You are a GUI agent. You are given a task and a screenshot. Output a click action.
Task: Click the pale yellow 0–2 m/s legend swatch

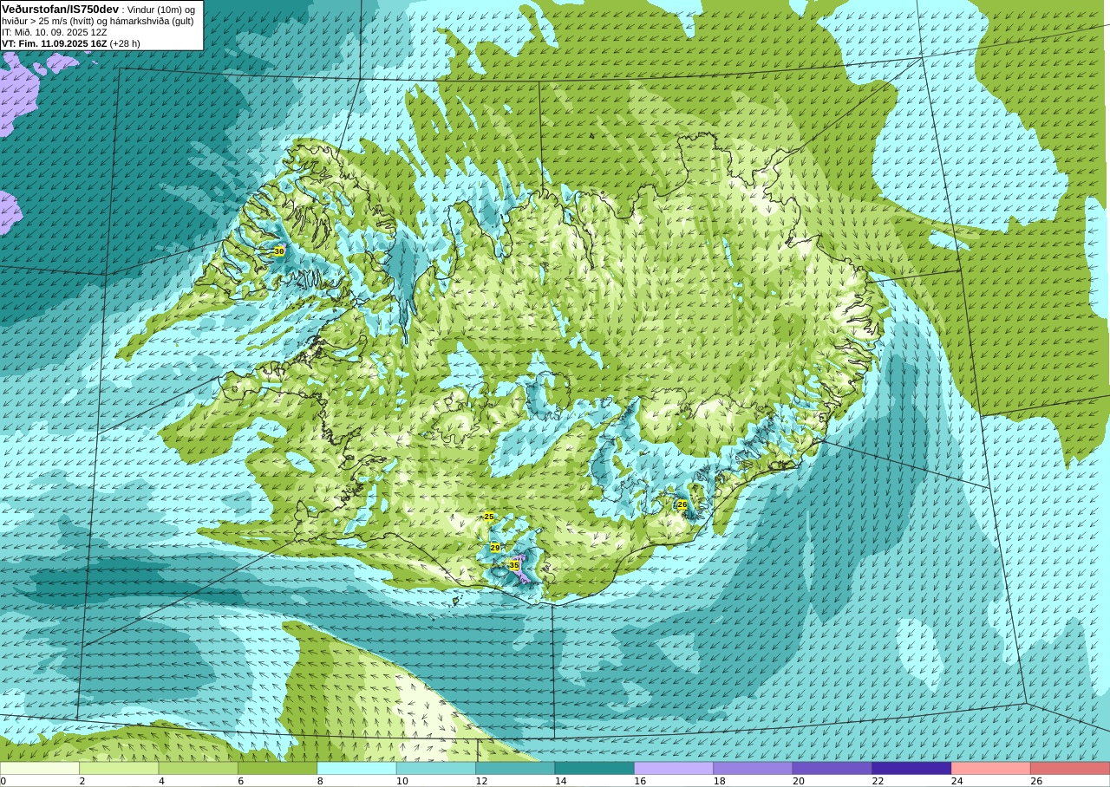[40, 768]
